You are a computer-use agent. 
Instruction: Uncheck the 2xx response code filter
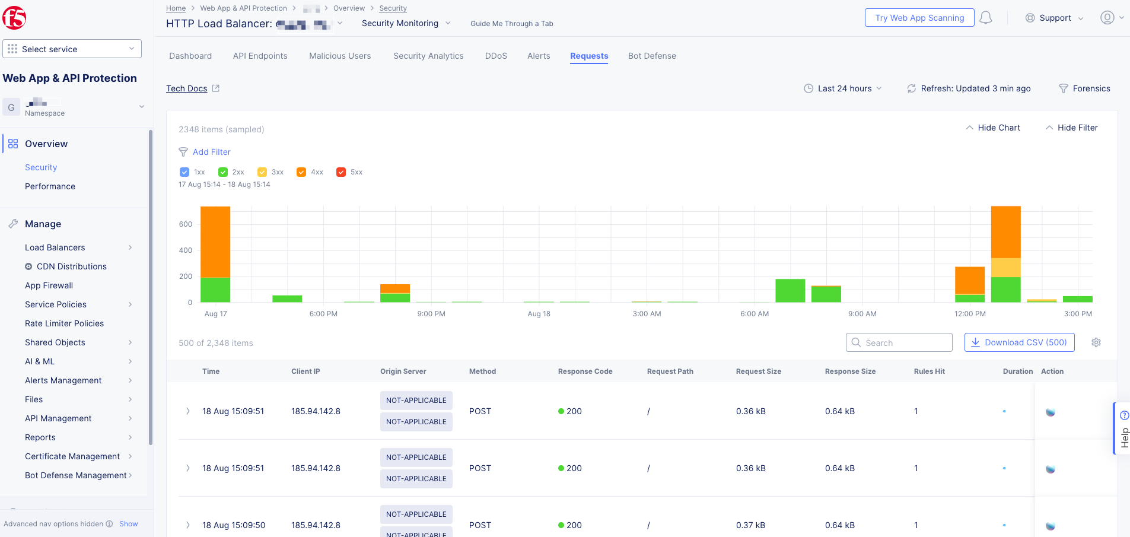223,171
